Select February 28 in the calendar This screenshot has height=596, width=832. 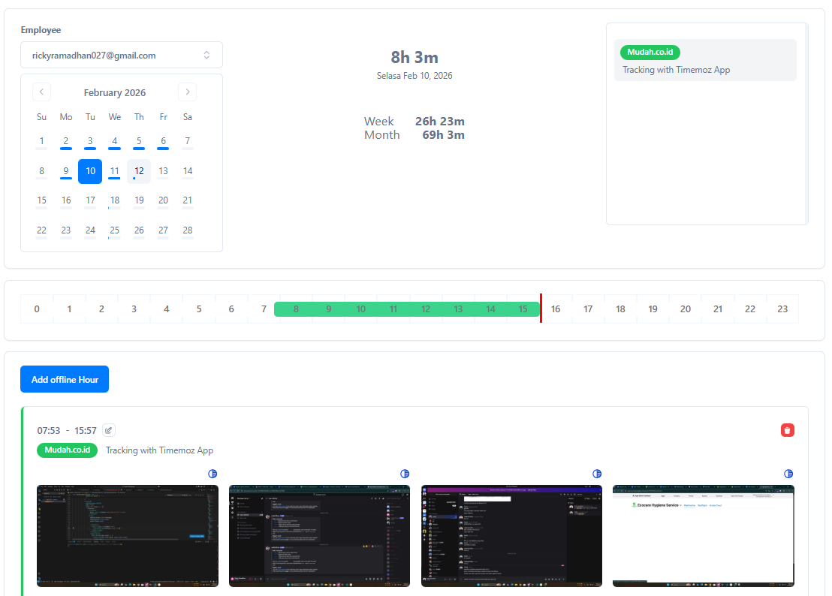tap(187, 230)
